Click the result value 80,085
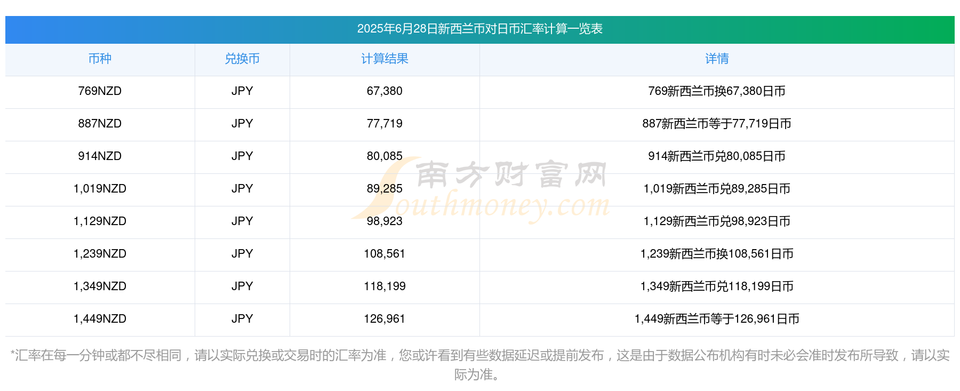The image size is (960, 391). pyautogui.click(x=385, y=156)
